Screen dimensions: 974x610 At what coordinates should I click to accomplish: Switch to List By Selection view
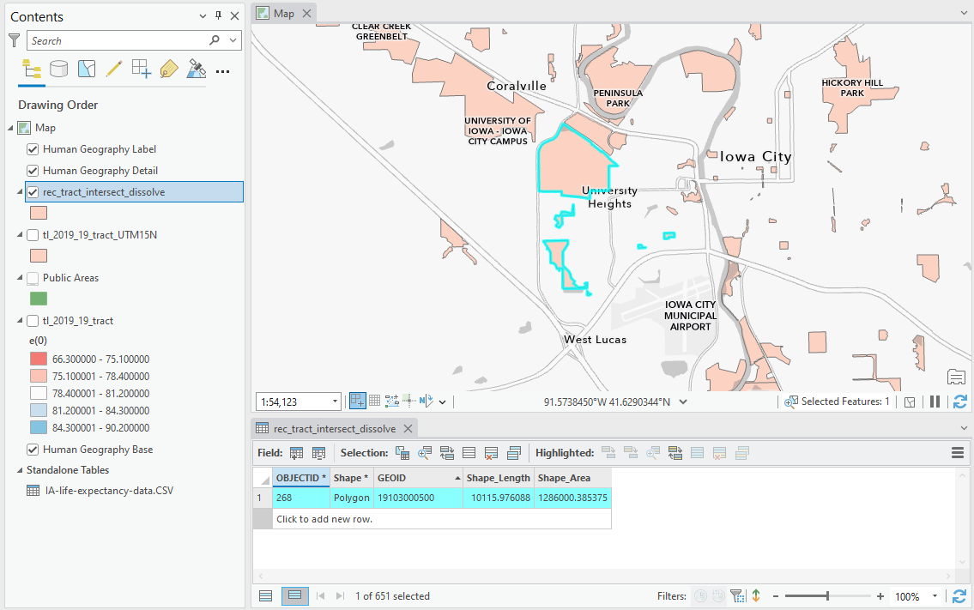[87, 69]
